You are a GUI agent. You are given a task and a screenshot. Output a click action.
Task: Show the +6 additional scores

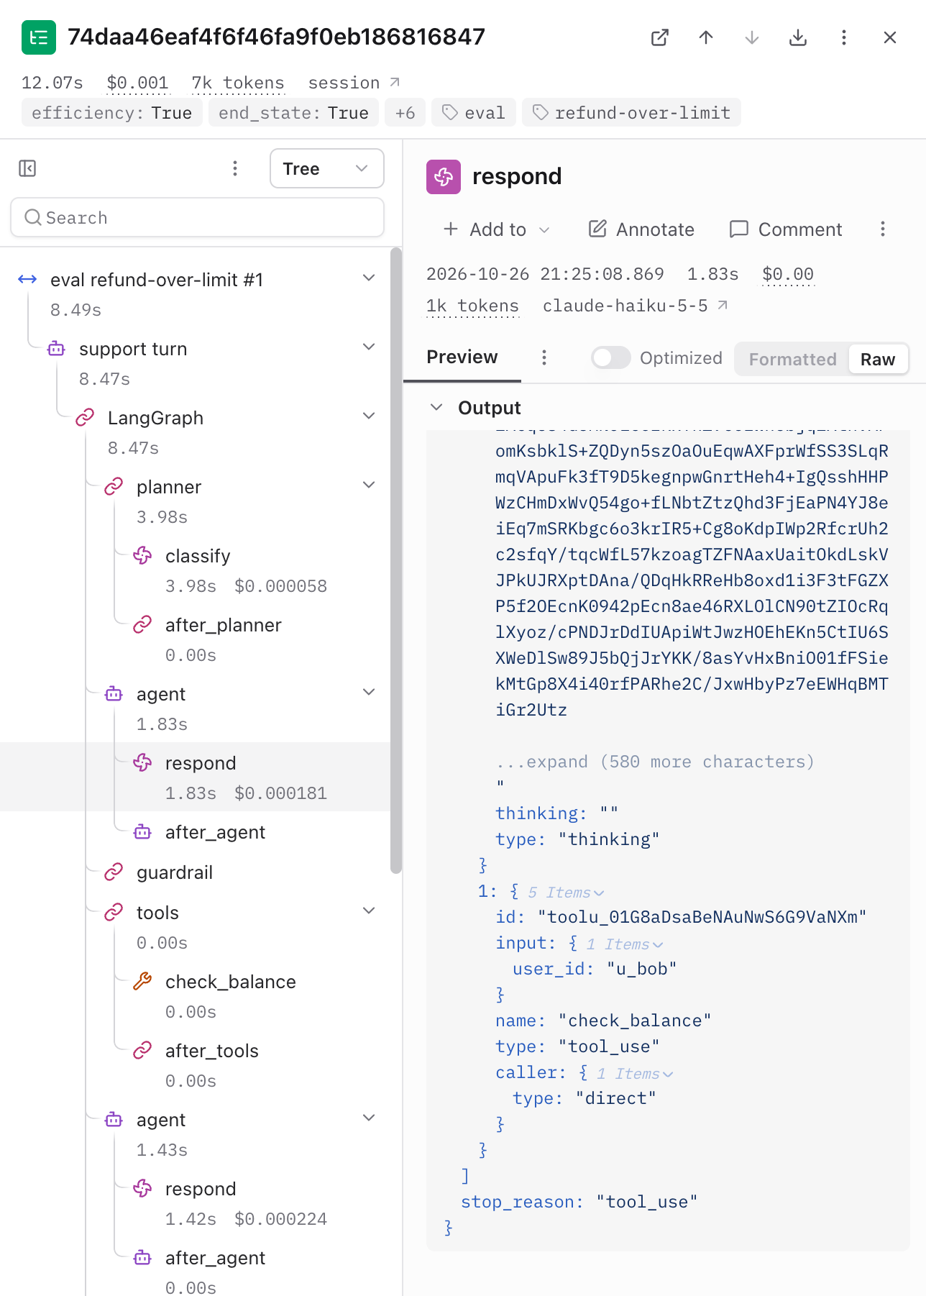tap(405, 113)
